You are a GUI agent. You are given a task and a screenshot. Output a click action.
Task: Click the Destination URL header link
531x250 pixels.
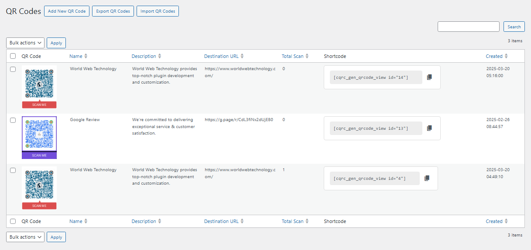(221, 56)
